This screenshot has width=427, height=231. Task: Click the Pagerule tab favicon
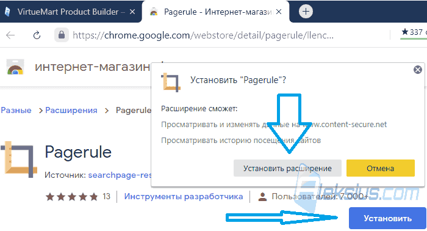(154, 12)
